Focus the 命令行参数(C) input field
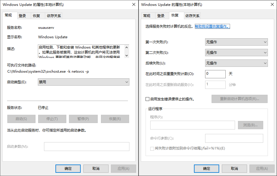The height and width of the screenshot is (176, 277). (x=234, y=138)
